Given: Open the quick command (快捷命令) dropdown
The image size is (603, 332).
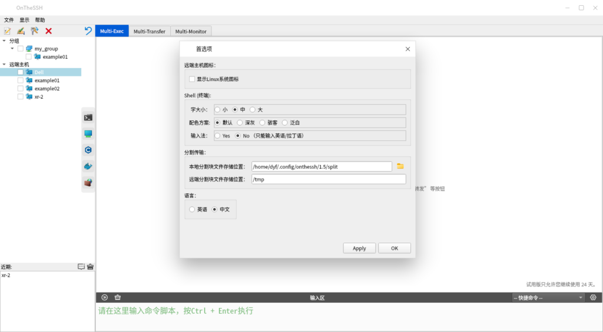Looking at the screenshot, I should point(548,298).
